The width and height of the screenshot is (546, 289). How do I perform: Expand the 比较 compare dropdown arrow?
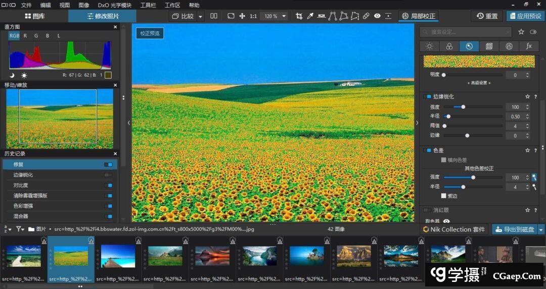tap(200, 16)
